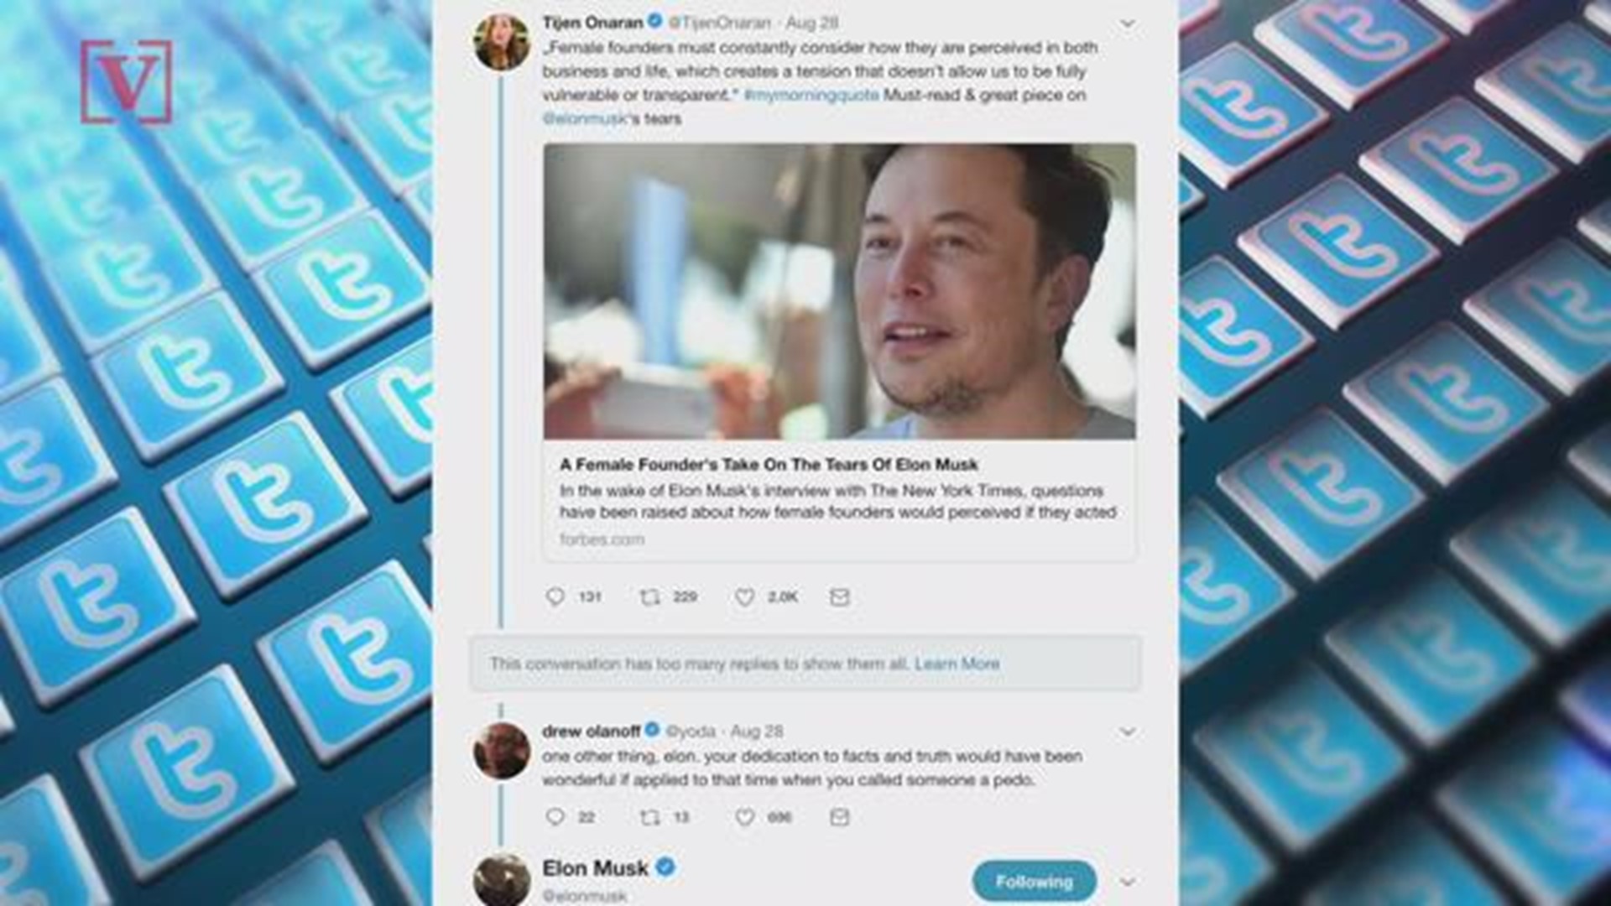Open the @elonmusk mention in tweet text
The height and width of the screenshot is (906, 1611).
(585, 118)
